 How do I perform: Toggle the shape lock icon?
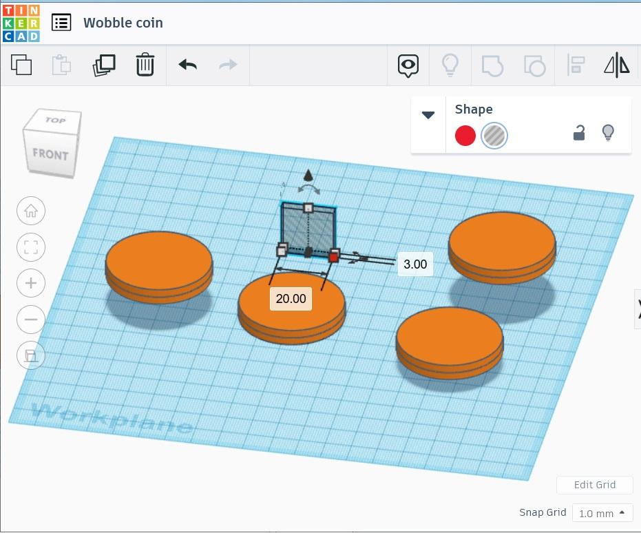579,133
